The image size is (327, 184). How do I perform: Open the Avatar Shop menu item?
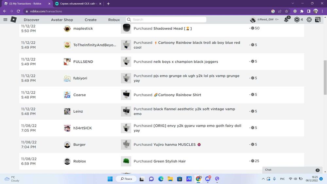click(x=62, y=20)
